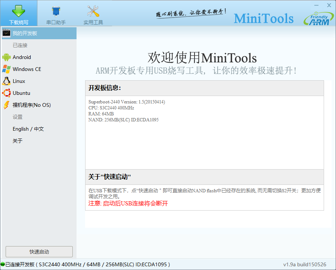Select Windows CE in the sidebar
Image resolution: width=336 pixels, height=270 pixels.
(x=39, y=69)
